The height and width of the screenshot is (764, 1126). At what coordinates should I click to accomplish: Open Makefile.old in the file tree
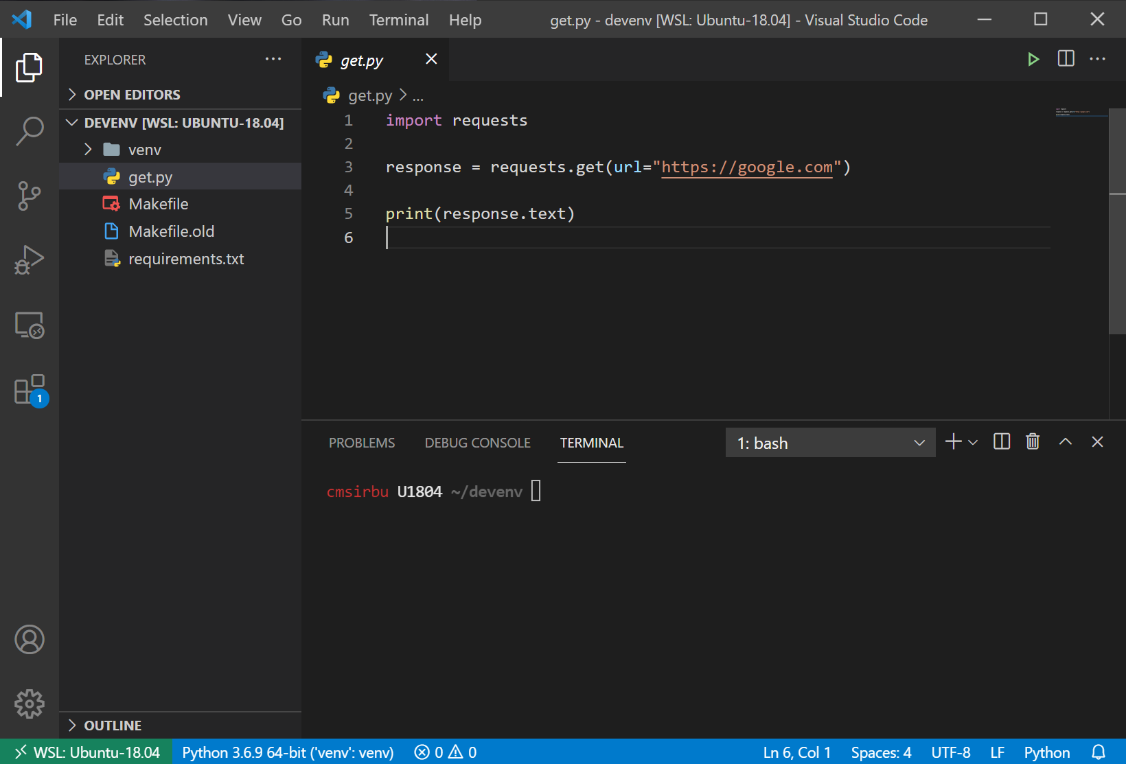(181, 231)
